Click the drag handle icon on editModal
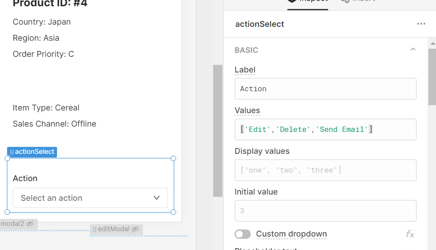The image size is (436, 250). (94, 229)
